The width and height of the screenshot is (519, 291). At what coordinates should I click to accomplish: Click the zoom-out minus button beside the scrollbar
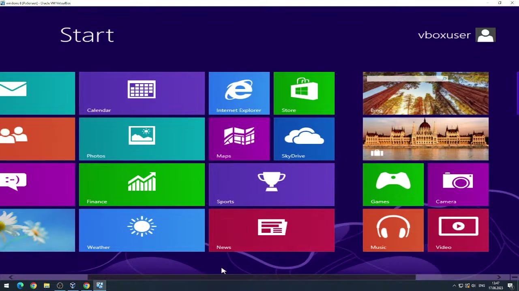pos(514,277)
